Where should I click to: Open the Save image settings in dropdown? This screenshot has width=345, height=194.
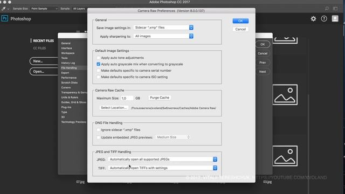tap(163, 27)
